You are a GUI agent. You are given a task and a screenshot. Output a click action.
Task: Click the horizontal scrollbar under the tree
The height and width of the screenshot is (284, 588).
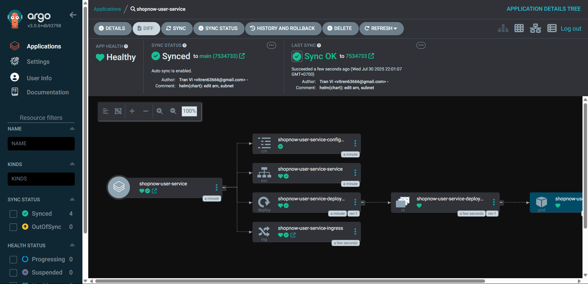pos(290,281)
